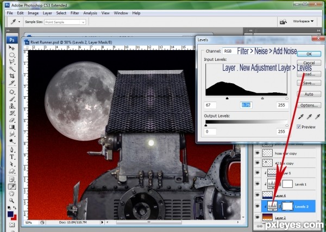The width and height of the screenshot is (326, 232).
Task: Click the input shadow value field 67
Action: (x=210, y=105)
